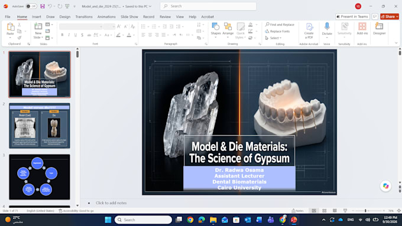
Task: Switch to Slide Sorter view icon
Action: (x=325, y=211)
